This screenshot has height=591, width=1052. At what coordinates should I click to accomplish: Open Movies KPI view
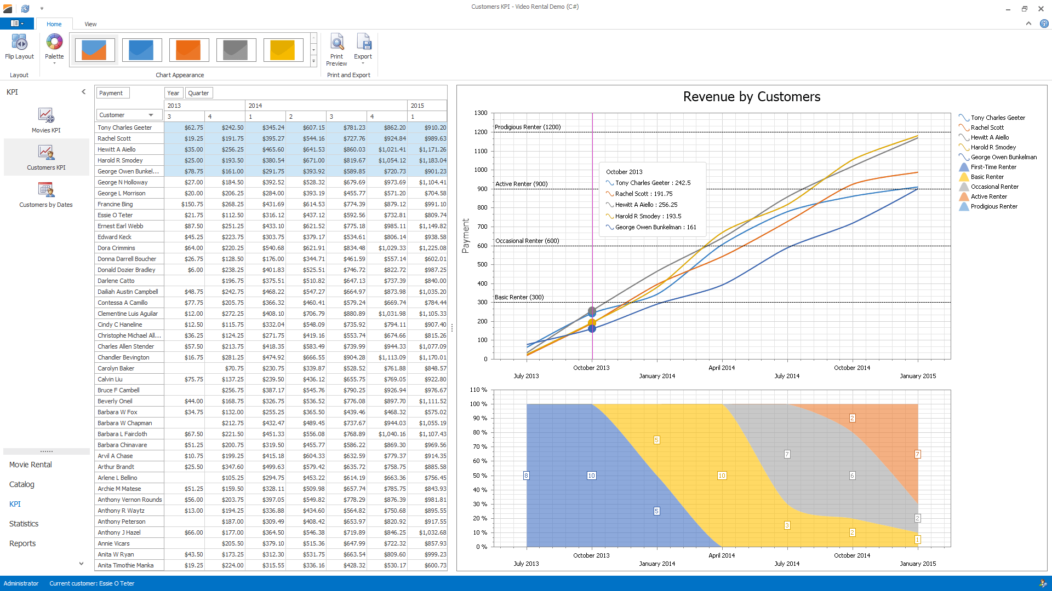tap(46, 115)
